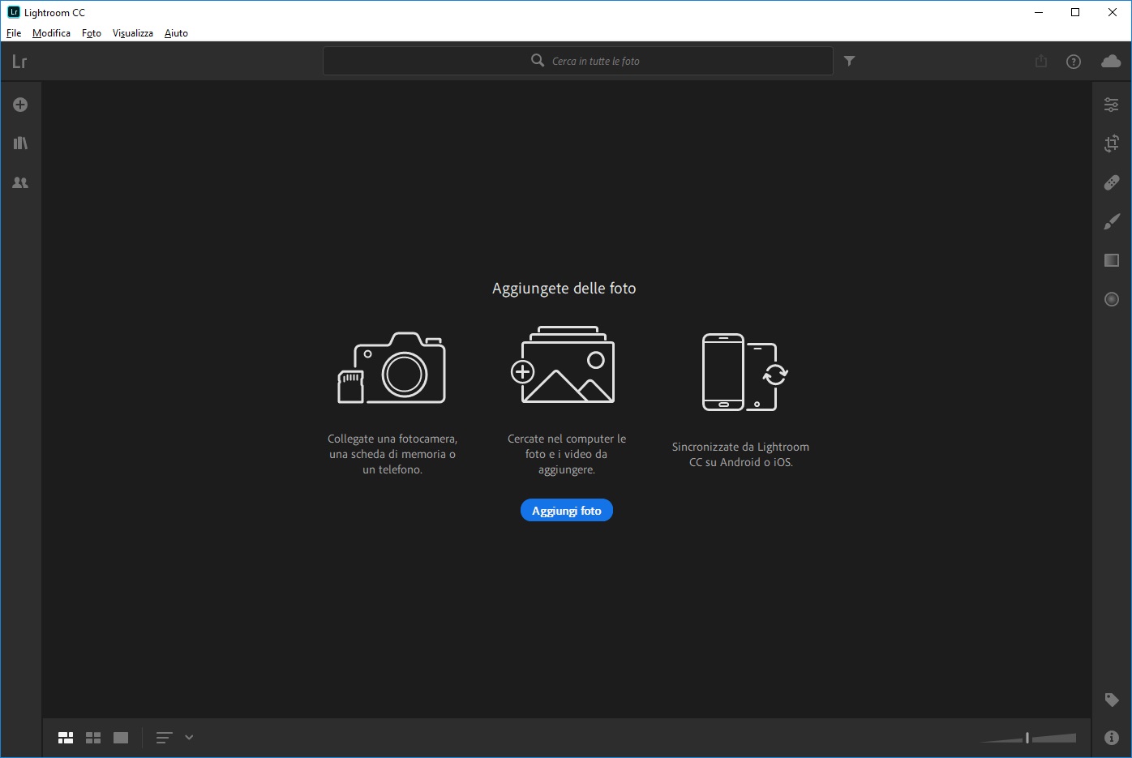Show the Info panel
The height and width of the screenshot is (758, 1132).
click(1111, 738)
